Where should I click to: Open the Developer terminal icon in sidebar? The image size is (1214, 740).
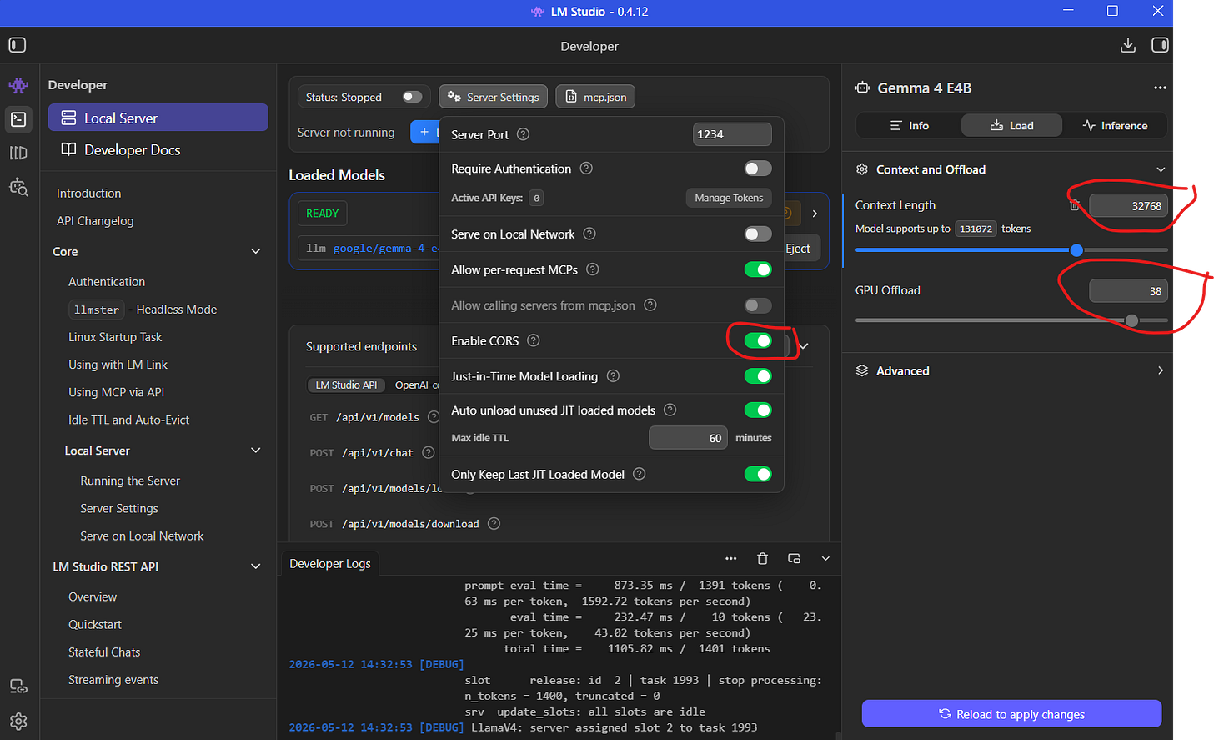pos(18,119)
